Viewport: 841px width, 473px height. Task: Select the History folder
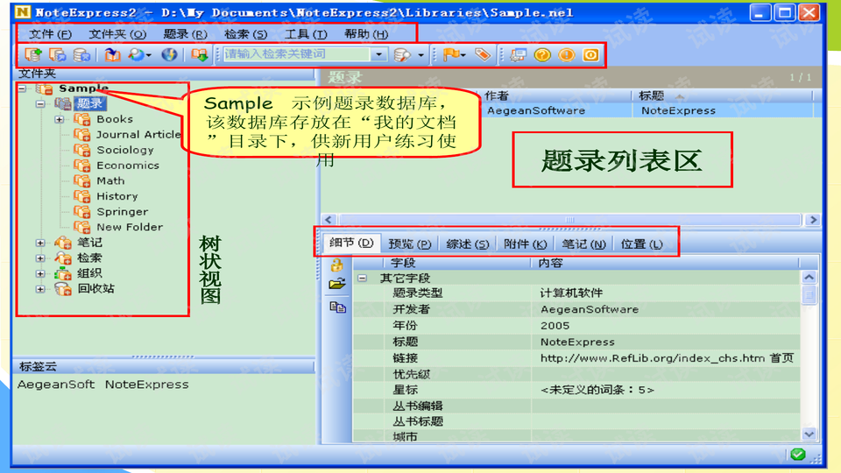click(x=117, y=196)
